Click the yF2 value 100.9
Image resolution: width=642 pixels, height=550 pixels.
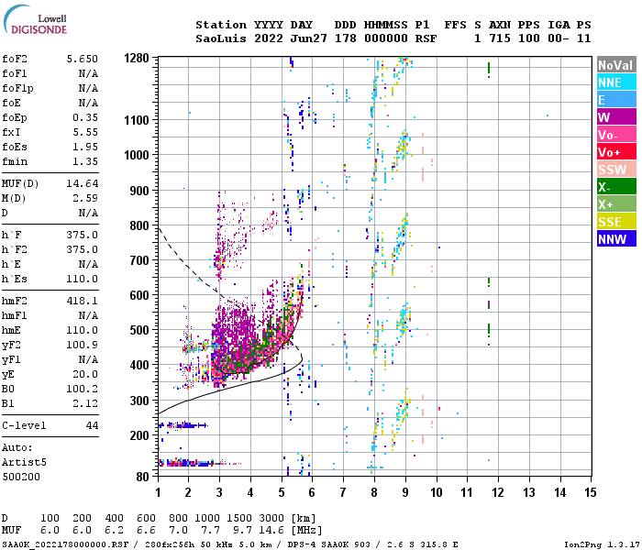point(83,345)
